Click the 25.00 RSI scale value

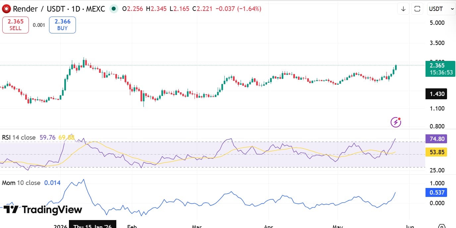[437, 170]
